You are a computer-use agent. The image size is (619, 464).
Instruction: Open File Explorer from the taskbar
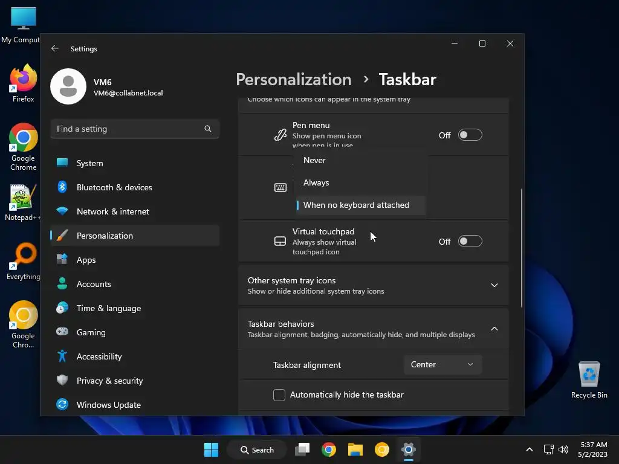[x=355, y=449]
